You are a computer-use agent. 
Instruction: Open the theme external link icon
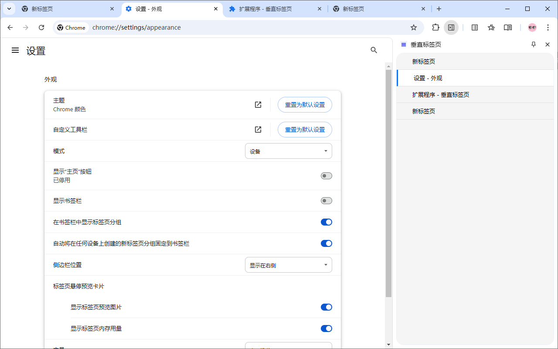pos(258,105)
